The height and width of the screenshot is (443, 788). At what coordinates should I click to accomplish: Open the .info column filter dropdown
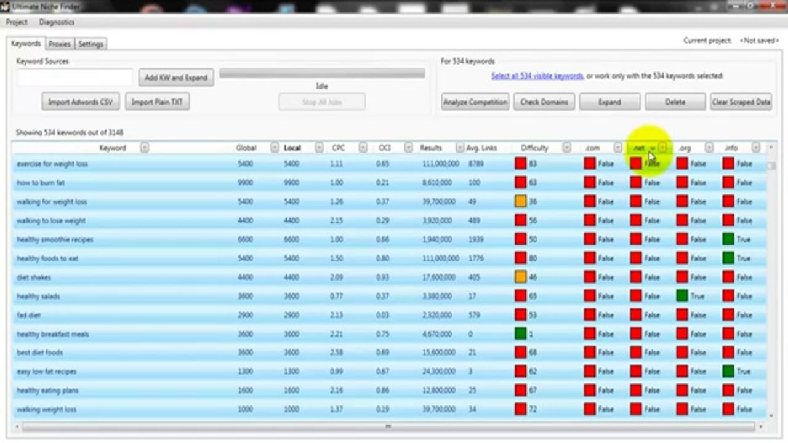tap(755, 148)
